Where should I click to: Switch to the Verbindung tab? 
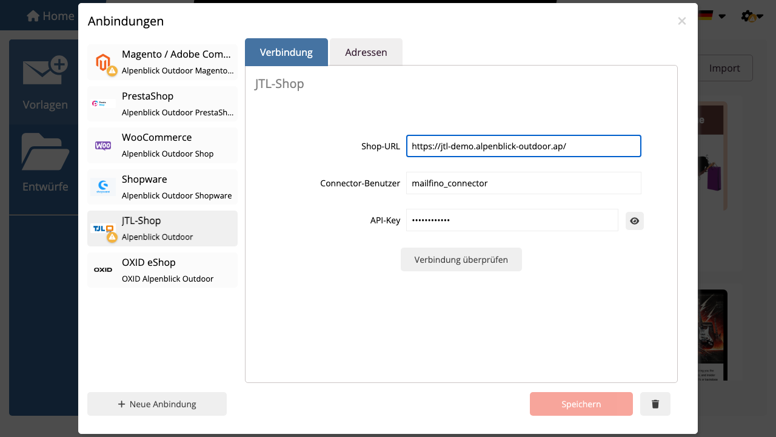286,52
